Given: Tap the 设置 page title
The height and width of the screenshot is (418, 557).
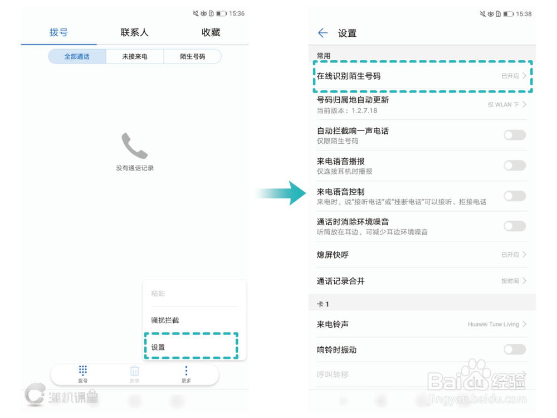Looking at the screenshot, I should 347,33.
